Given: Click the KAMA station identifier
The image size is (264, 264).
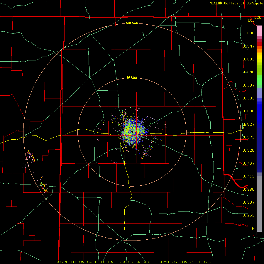Looking at the screenshot, I should 164,262.
